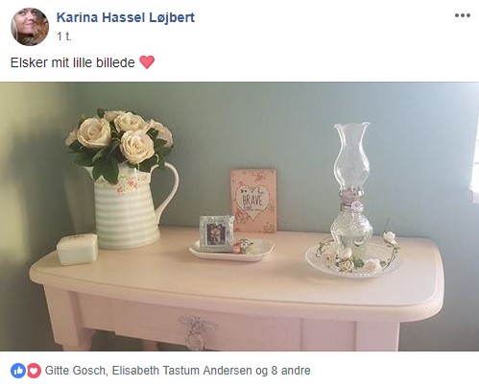
Task: Click the heart-shaped box on the table
Action: [x=77, y=249]
